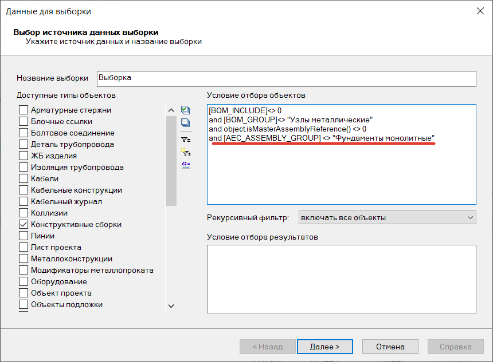Click the check-all object types icon
Image resolution: width=493 pixels, height=362 pixels.
(x=185, y=110)
